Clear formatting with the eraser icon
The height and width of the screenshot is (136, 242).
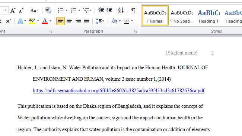click(48, 10)
